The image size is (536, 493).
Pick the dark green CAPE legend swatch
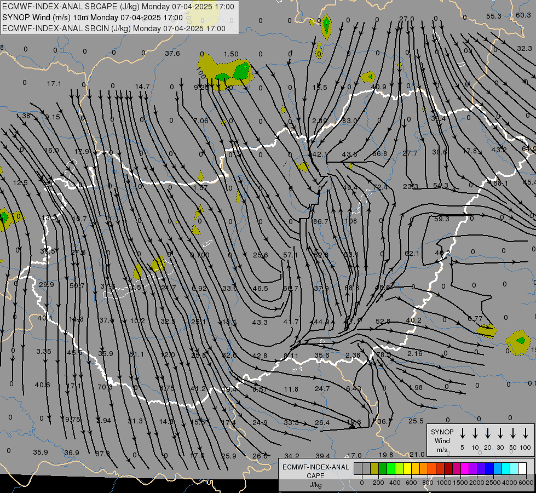(x=383, y=469)
